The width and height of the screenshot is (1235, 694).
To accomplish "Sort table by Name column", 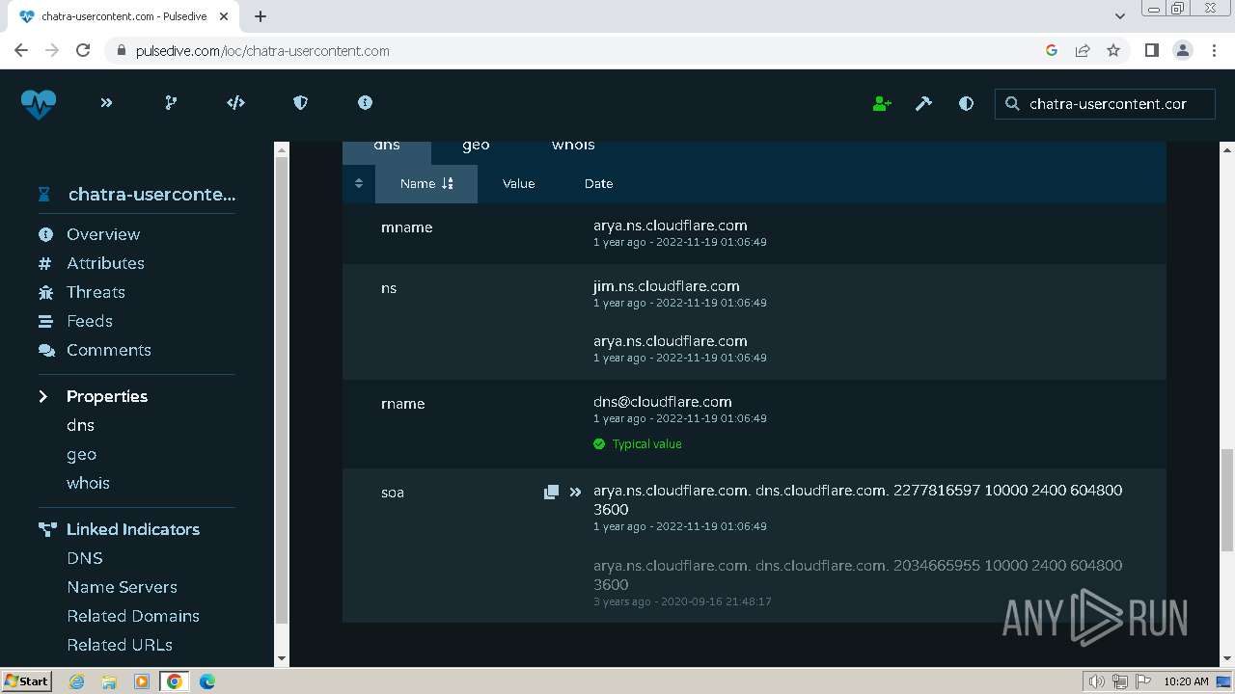I will (x=426, y=183).
